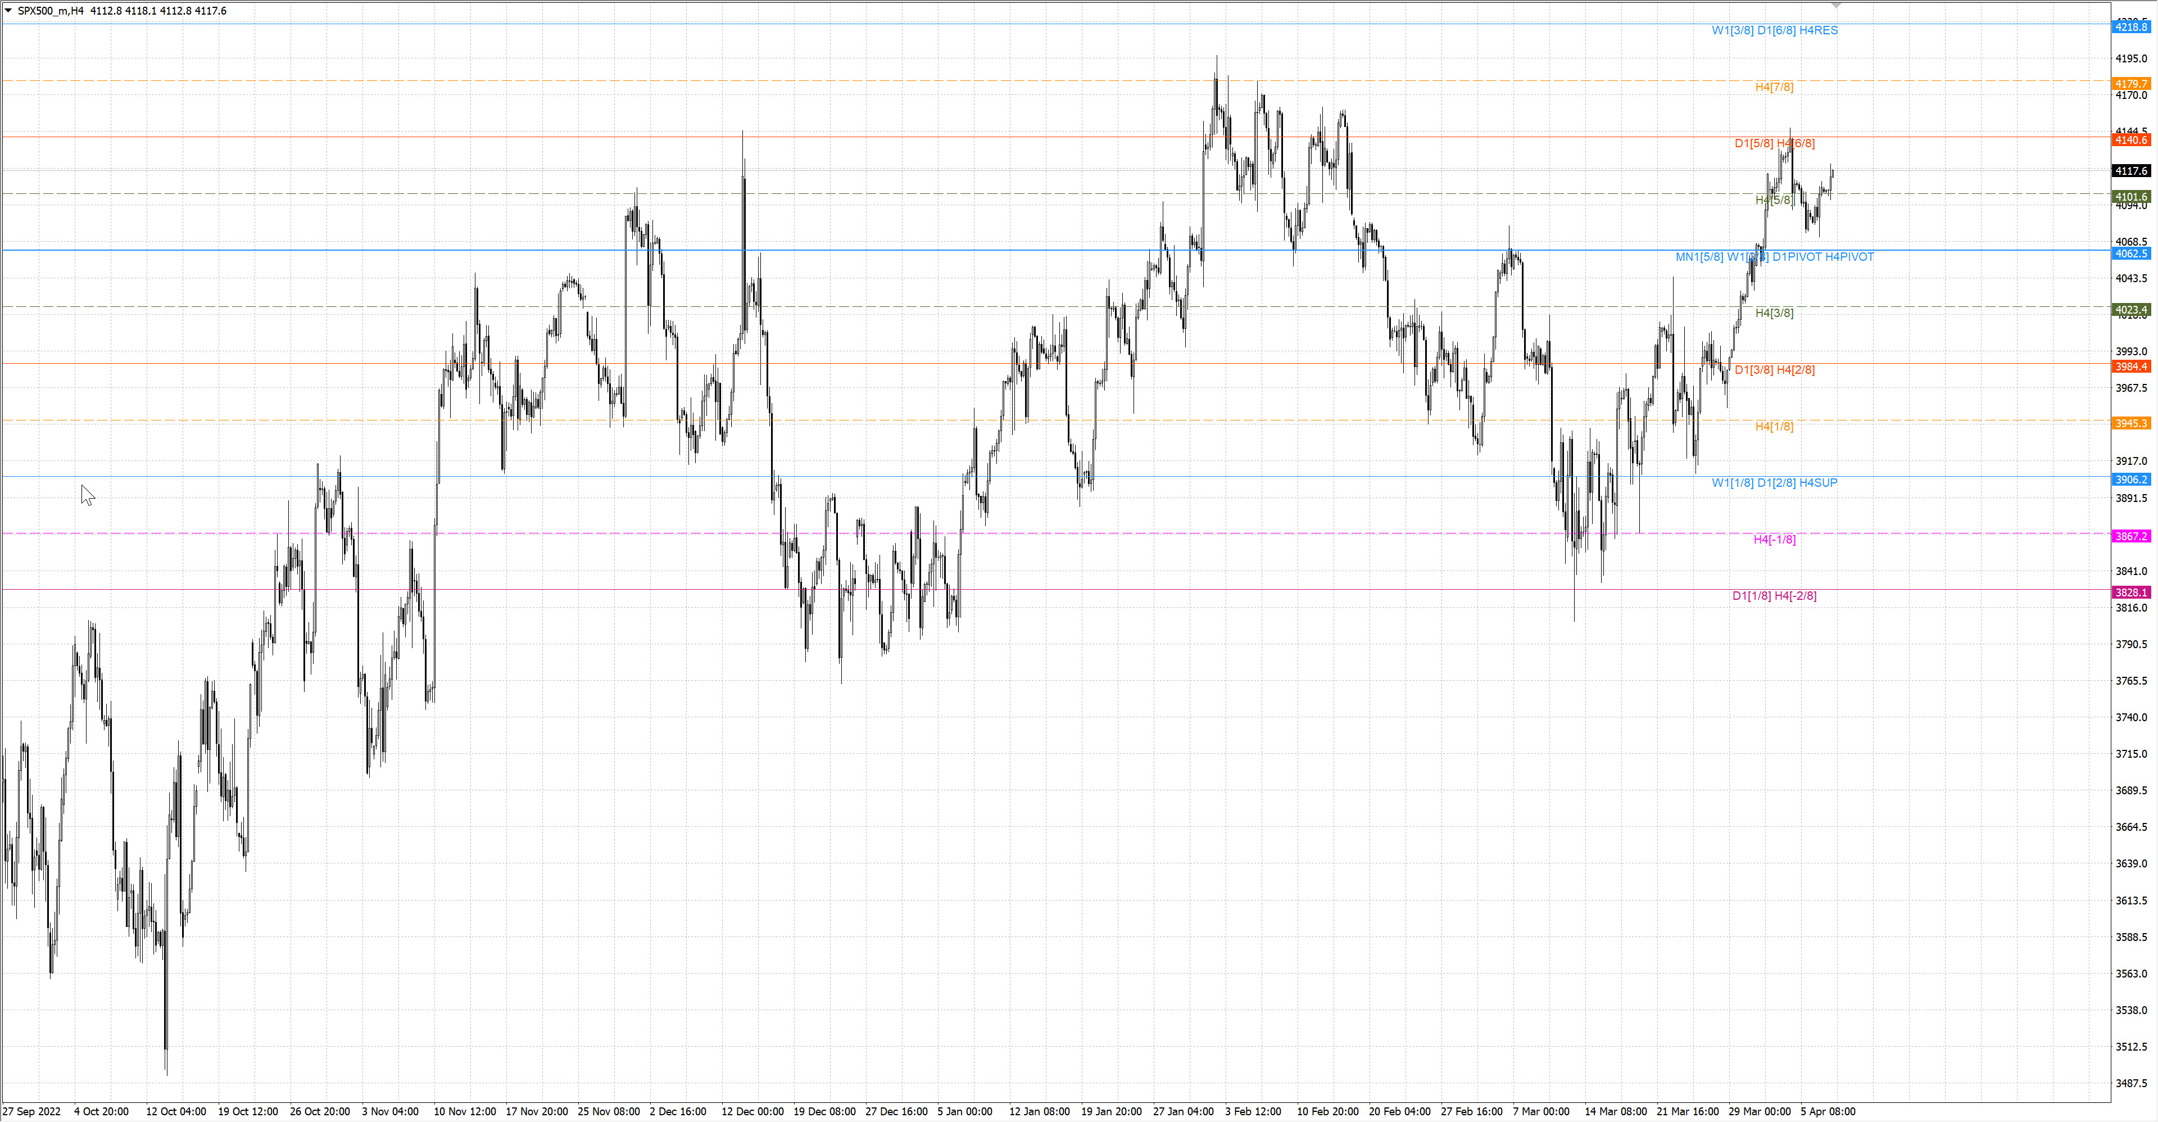Click the MN1[5/8] D1PIVOT H4PIVOT label
The height and width of the screenshot is (1122, 2158).
[x=1774, y=257]
